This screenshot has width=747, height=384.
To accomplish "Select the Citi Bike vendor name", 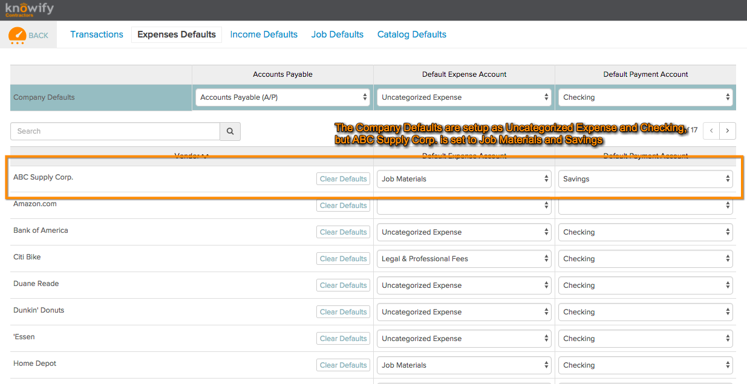I will [x=27, y=257].
